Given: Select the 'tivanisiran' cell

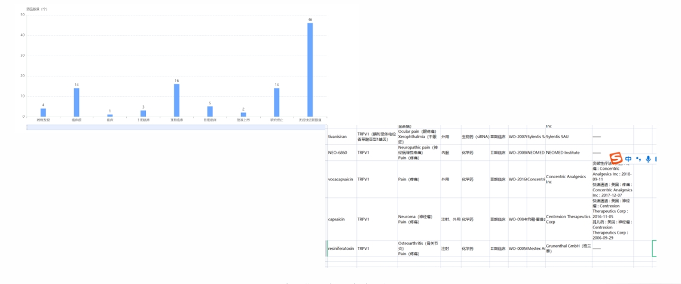Looking at the screenshot, I should tap(342, 136).
